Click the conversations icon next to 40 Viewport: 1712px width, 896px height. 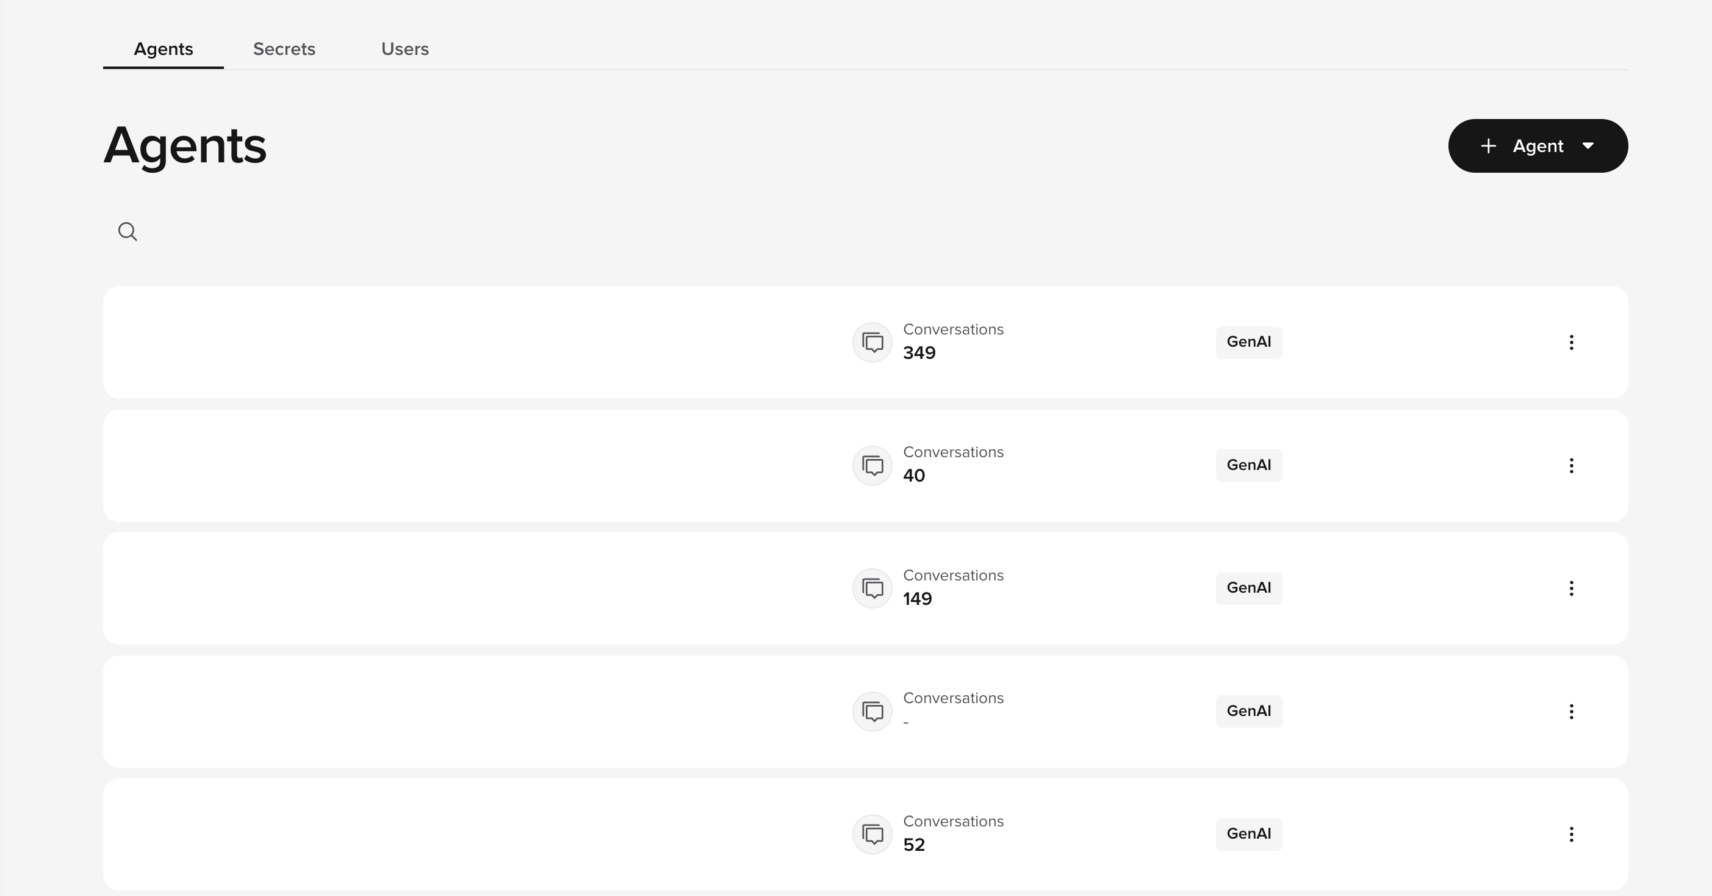click(x=872, y=465)
